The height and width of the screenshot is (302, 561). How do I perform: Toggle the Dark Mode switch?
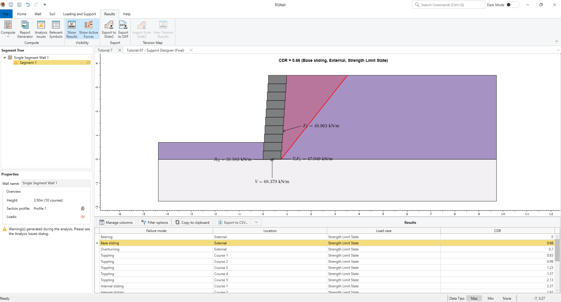(x=513, y=5)
